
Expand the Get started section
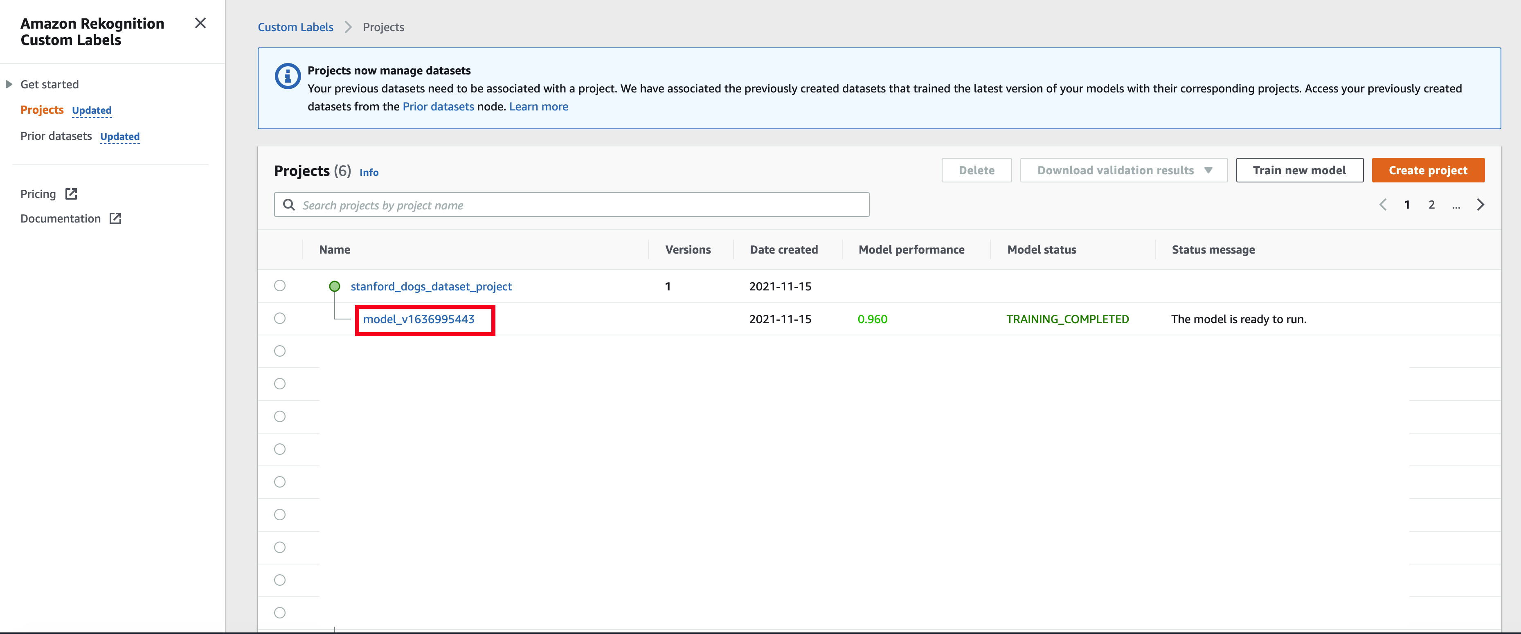click(9, 84)
